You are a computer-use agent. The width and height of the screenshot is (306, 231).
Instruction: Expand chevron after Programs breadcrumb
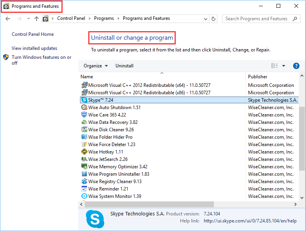[x=118, y=19]
